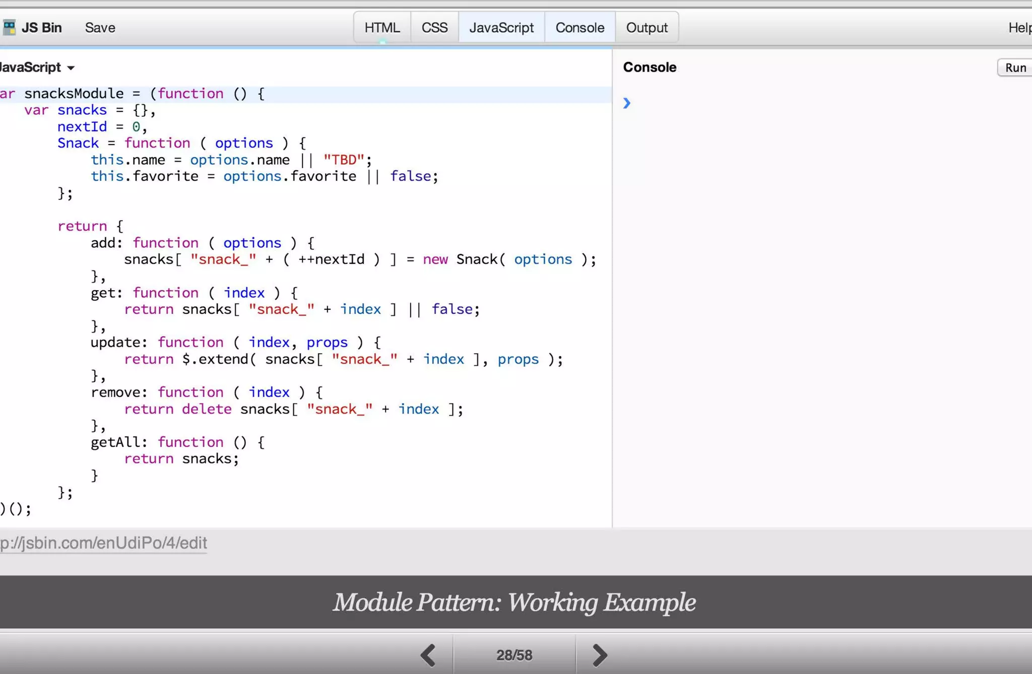
Task: Click the '"TBD"' string in code
Action: [x=343, y=160]
